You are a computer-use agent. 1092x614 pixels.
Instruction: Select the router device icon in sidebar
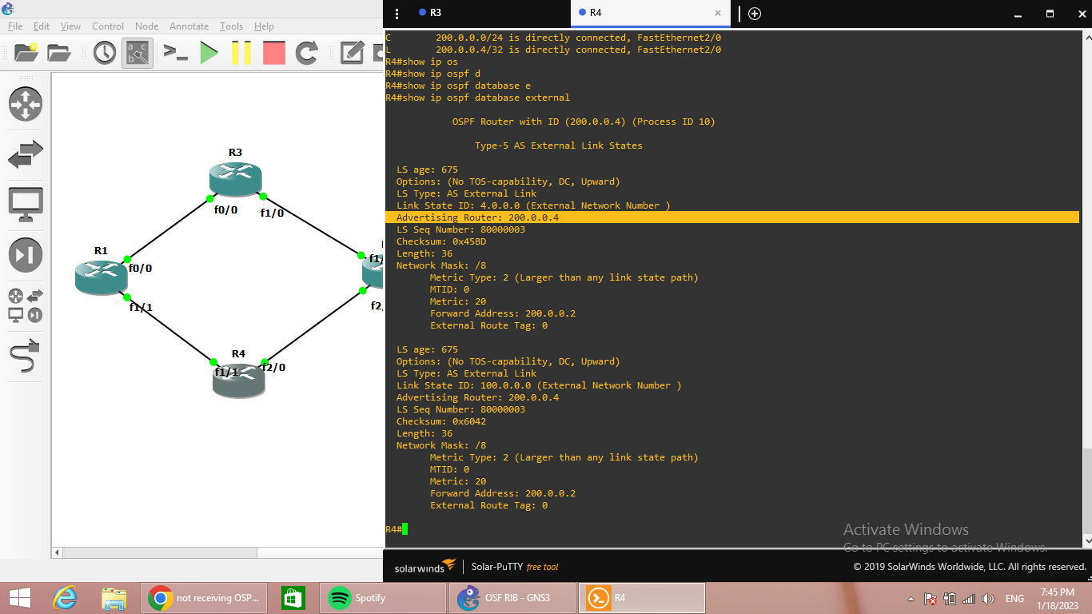click(x=24, y=104)
